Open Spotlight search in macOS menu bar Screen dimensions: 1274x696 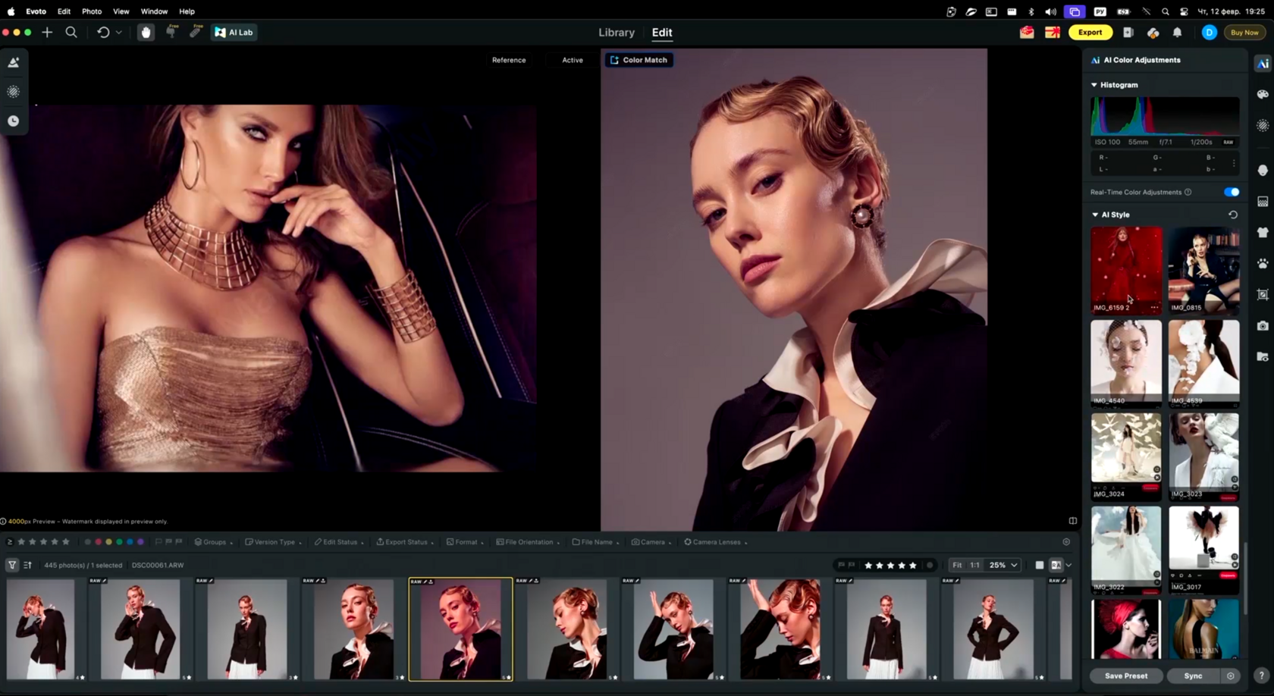pyautogui.click(x=1165, y=11)
